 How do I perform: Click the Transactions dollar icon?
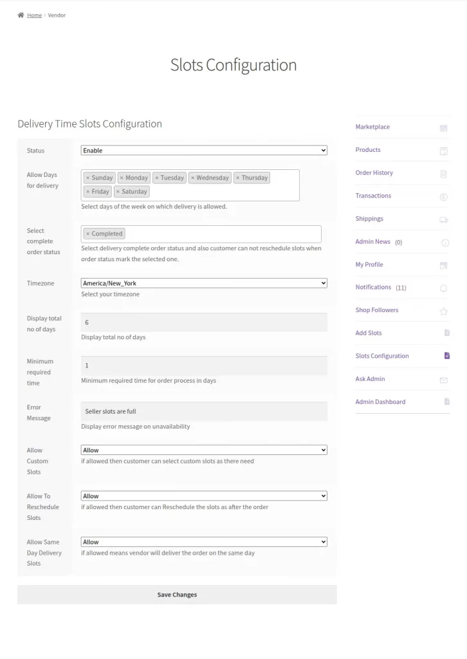444,196
